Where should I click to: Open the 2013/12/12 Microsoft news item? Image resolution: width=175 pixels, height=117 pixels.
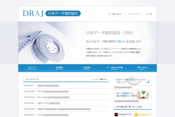[x=53, y=97]
